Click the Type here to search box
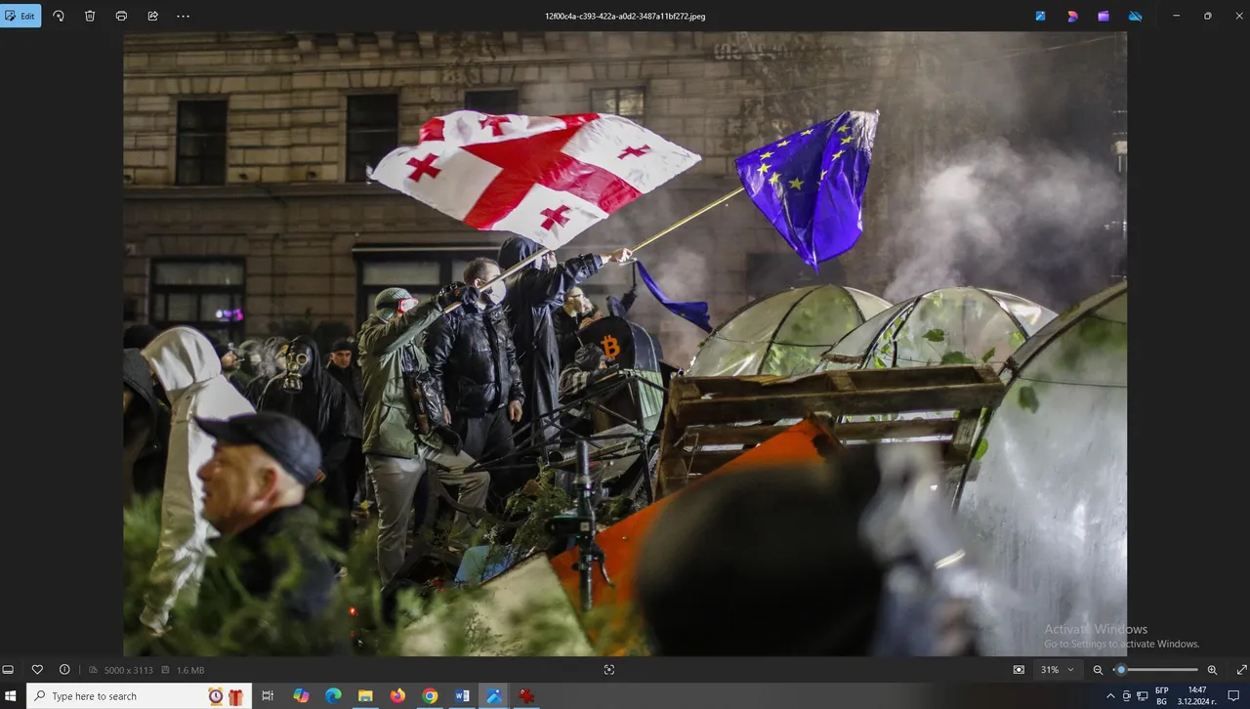Image resolution: width=1250 pixels, height=709 pixels. (137, 696)
